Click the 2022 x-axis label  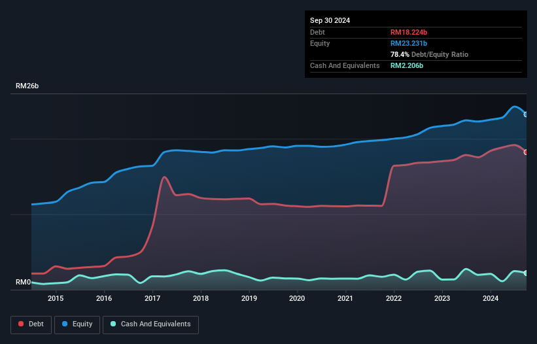[x=394, y=298]
